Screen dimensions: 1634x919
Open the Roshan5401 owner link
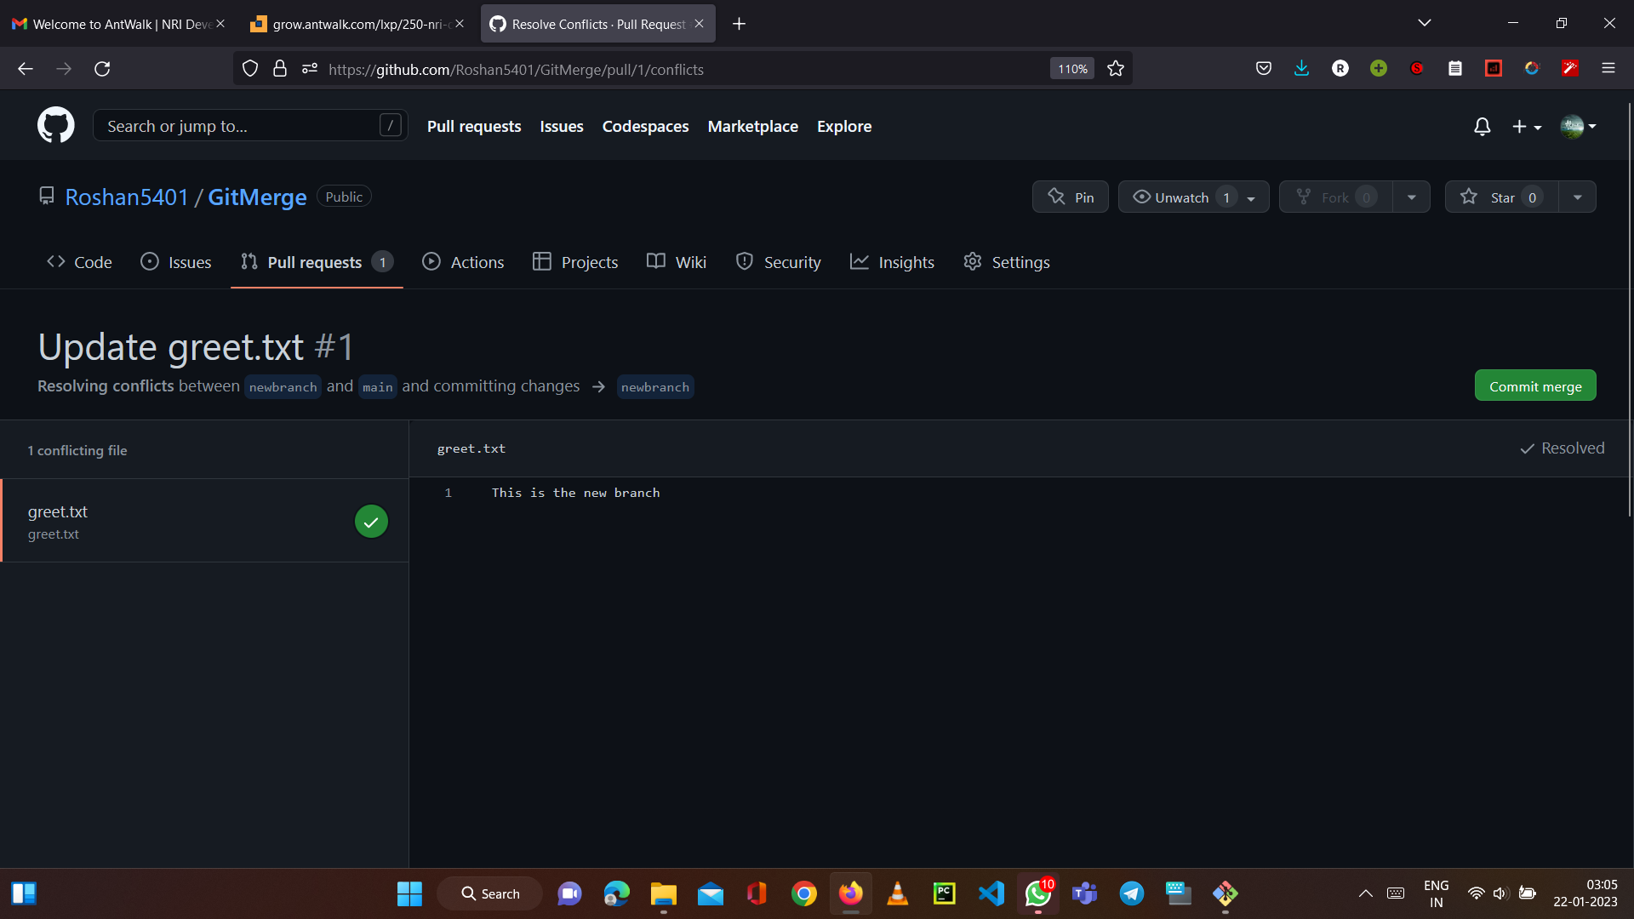[126, 197]
